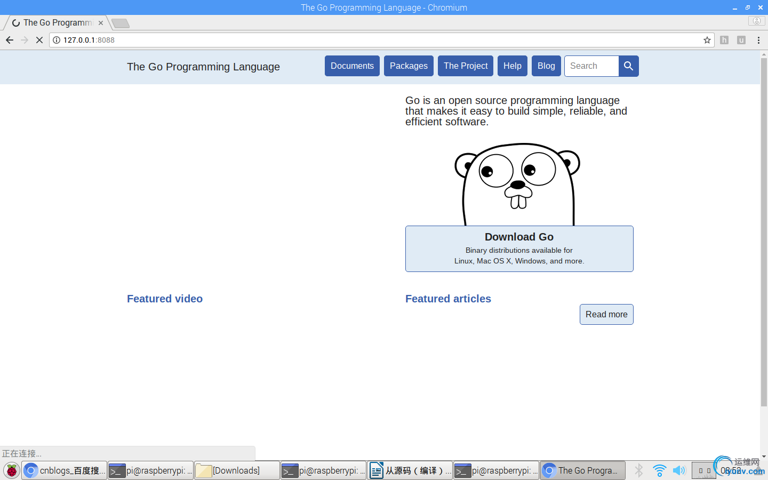Viewport: 768px width, 480px height.
Task: Open the 从源码 document taskbar item
Action: (410, 470)
